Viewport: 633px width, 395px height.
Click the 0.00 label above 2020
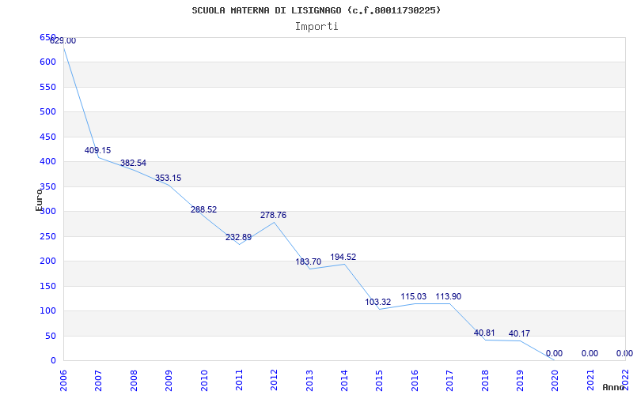[555, 353]
